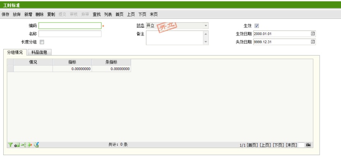
Task: Click the 条指标 cell showing 0.00000000
Action: click(x=111, y=69)
